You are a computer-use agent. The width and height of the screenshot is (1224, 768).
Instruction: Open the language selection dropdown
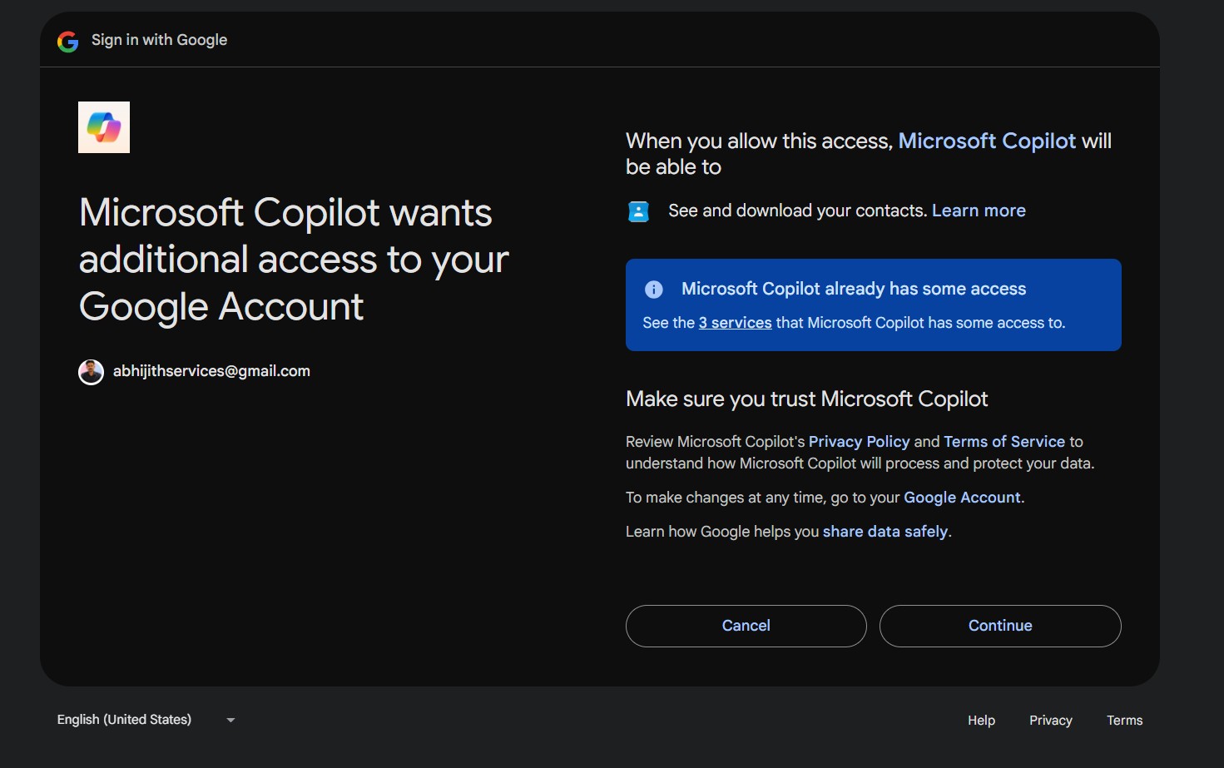click(x=230, y=719)
